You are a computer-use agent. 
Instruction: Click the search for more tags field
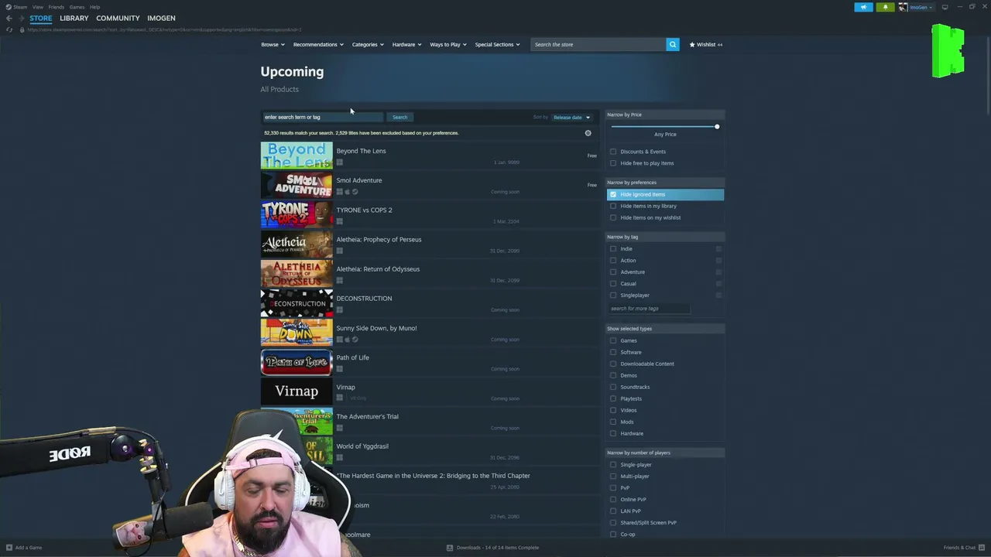tap(648, 309)
